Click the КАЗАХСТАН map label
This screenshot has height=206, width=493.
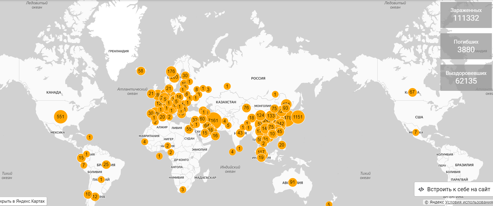click(x=226, y=102)
